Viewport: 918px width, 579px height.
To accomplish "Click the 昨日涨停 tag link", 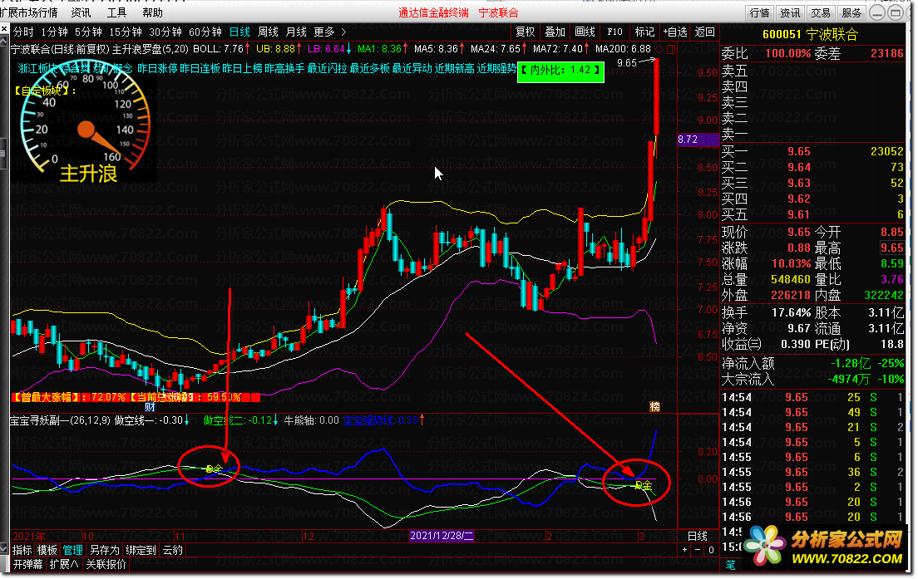I will (x=157, y=68).
